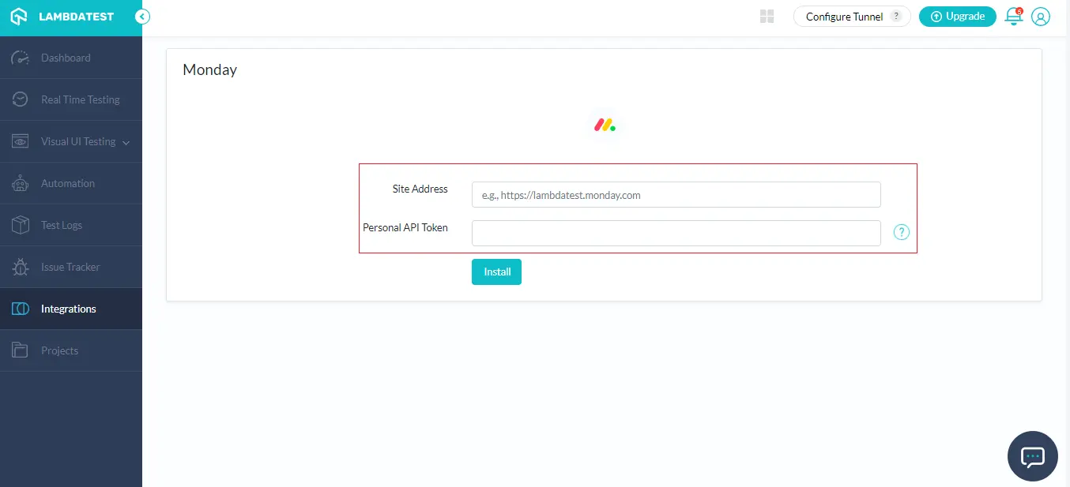The image size is (1070, 487).
Task: Open the user profile icon
Action: click(1041, 17)
